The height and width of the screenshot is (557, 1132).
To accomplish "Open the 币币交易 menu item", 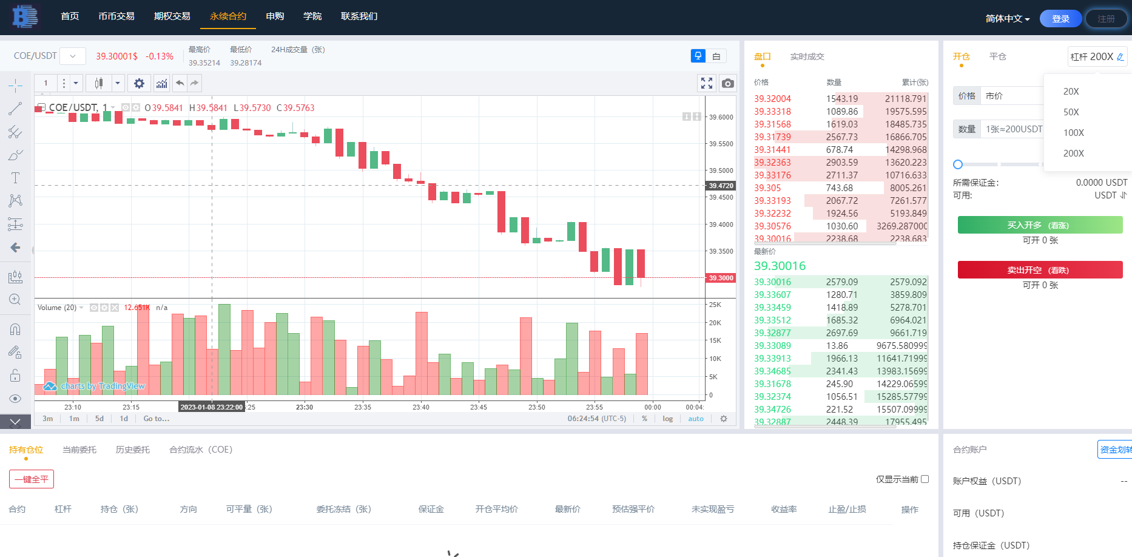I will coord(116,16).
